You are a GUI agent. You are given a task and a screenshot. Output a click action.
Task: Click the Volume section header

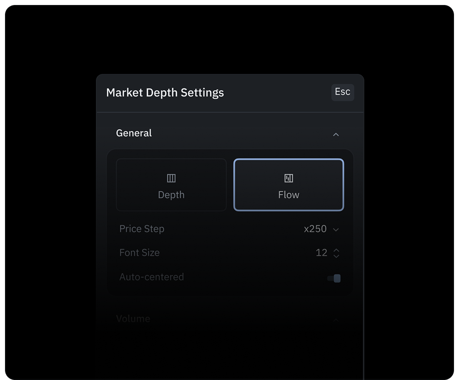[133, 319]
